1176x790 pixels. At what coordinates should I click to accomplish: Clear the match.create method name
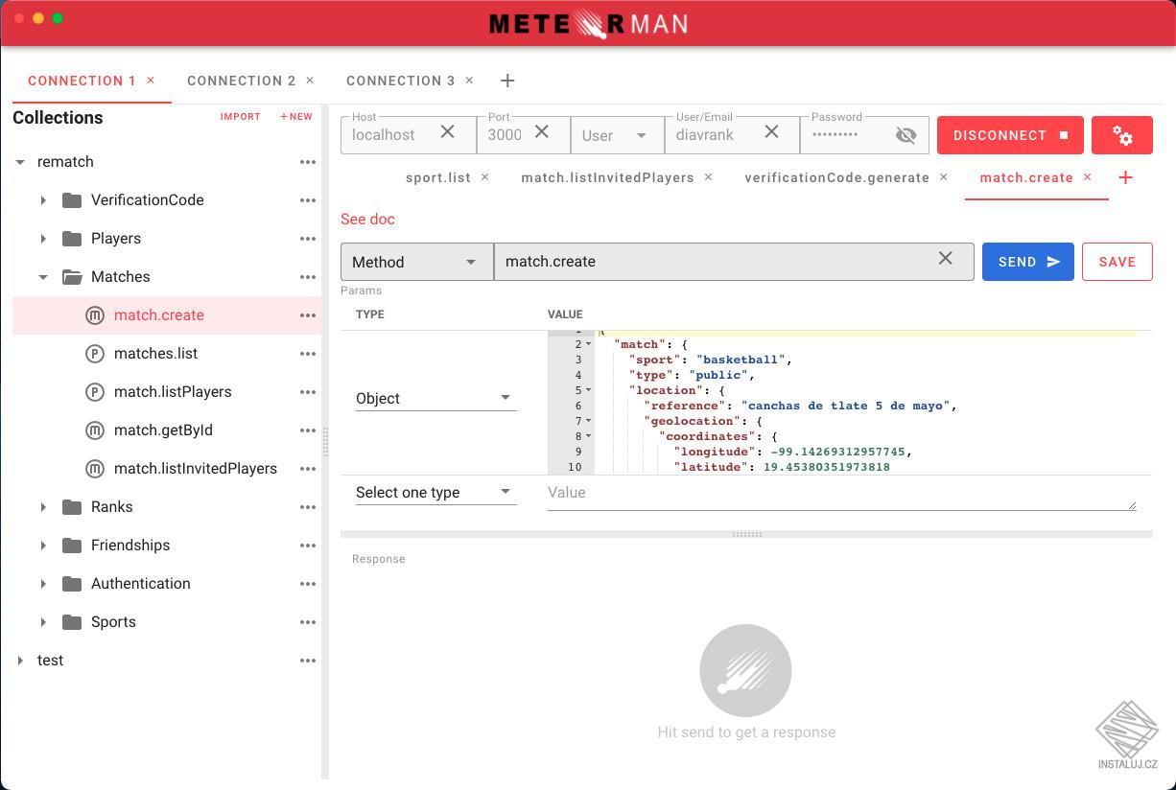(x=946, y=259)
